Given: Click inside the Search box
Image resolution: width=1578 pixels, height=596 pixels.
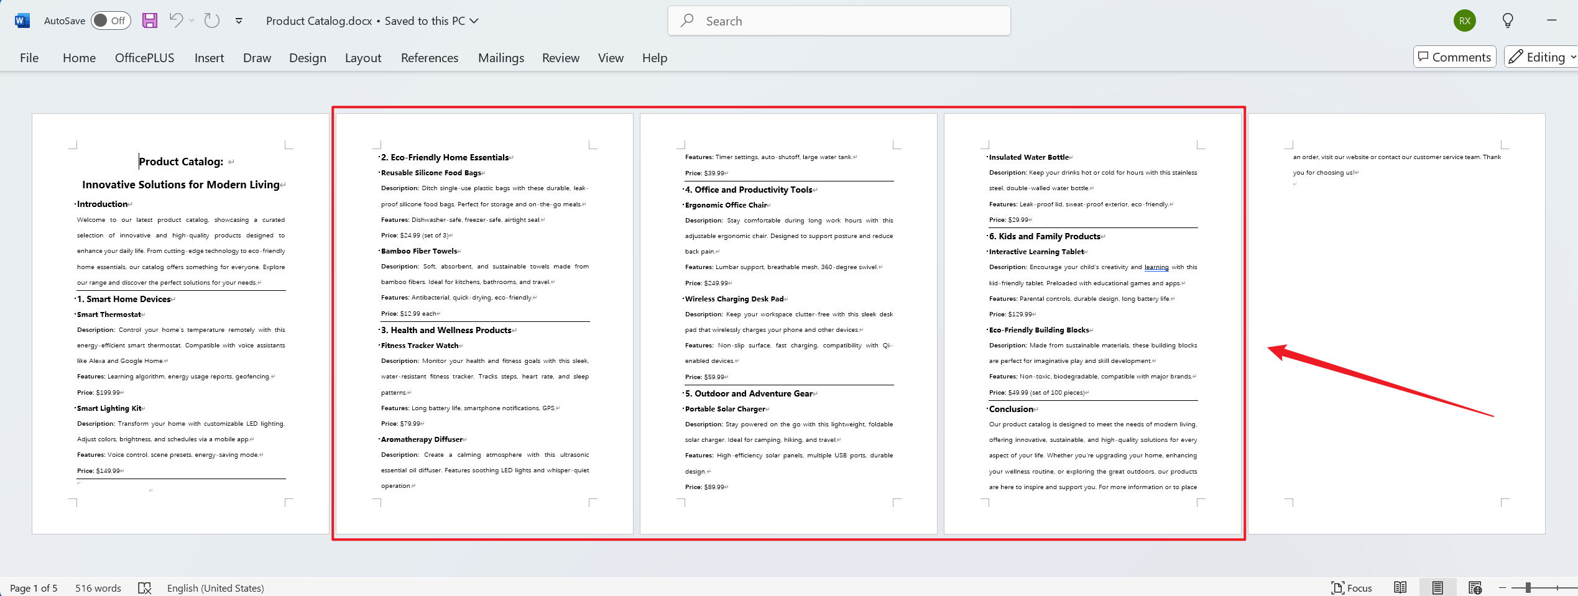Looking at the screenshot, I should coord(839,21).
